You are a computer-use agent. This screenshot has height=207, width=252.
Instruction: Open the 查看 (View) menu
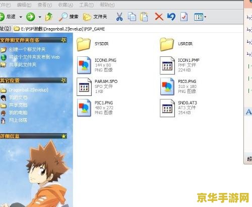(45, 5)
